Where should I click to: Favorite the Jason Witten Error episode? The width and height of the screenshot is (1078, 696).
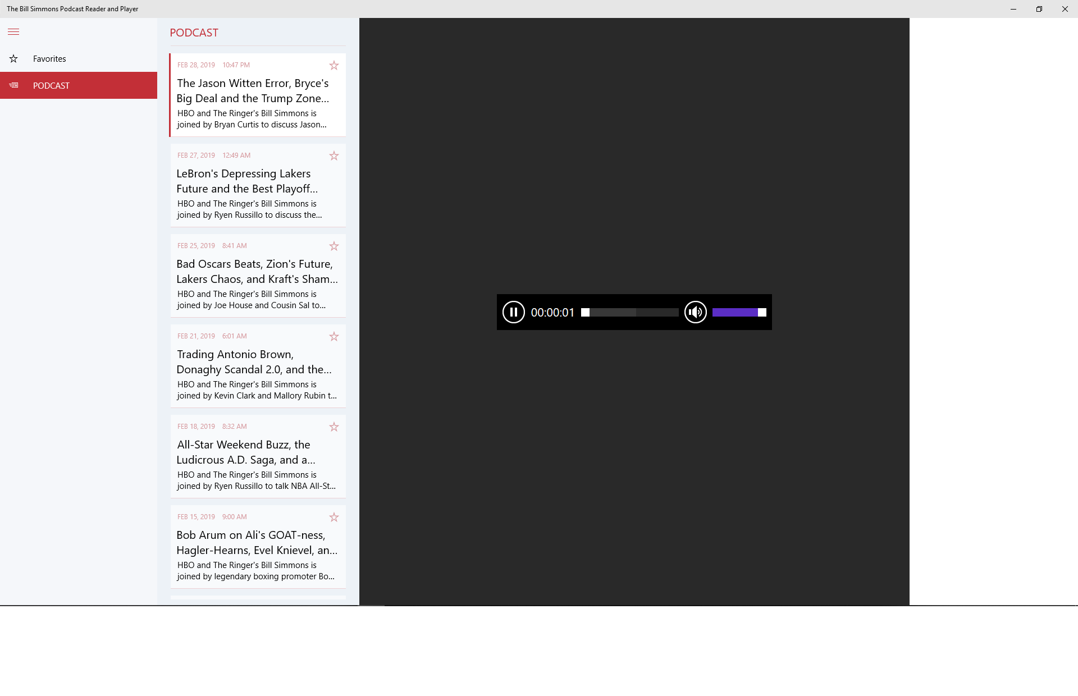[x=334, y=66]
